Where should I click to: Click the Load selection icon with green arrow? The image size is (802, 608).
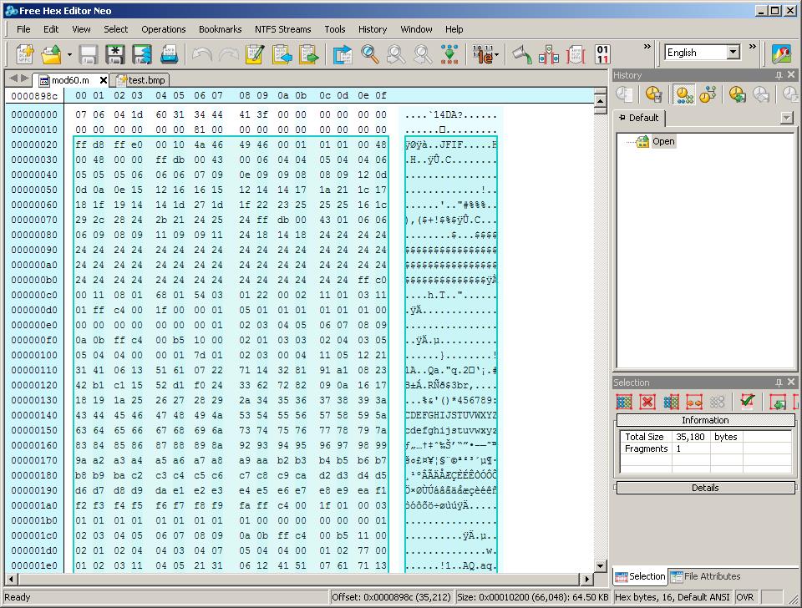click(778, 402)
